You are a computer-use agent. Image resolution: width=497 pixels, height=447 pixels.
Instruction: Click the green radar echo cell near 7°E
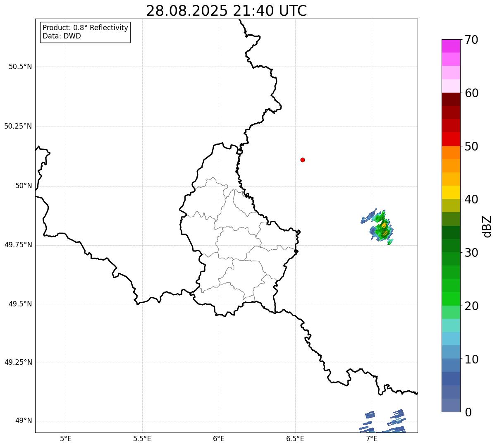378,227
